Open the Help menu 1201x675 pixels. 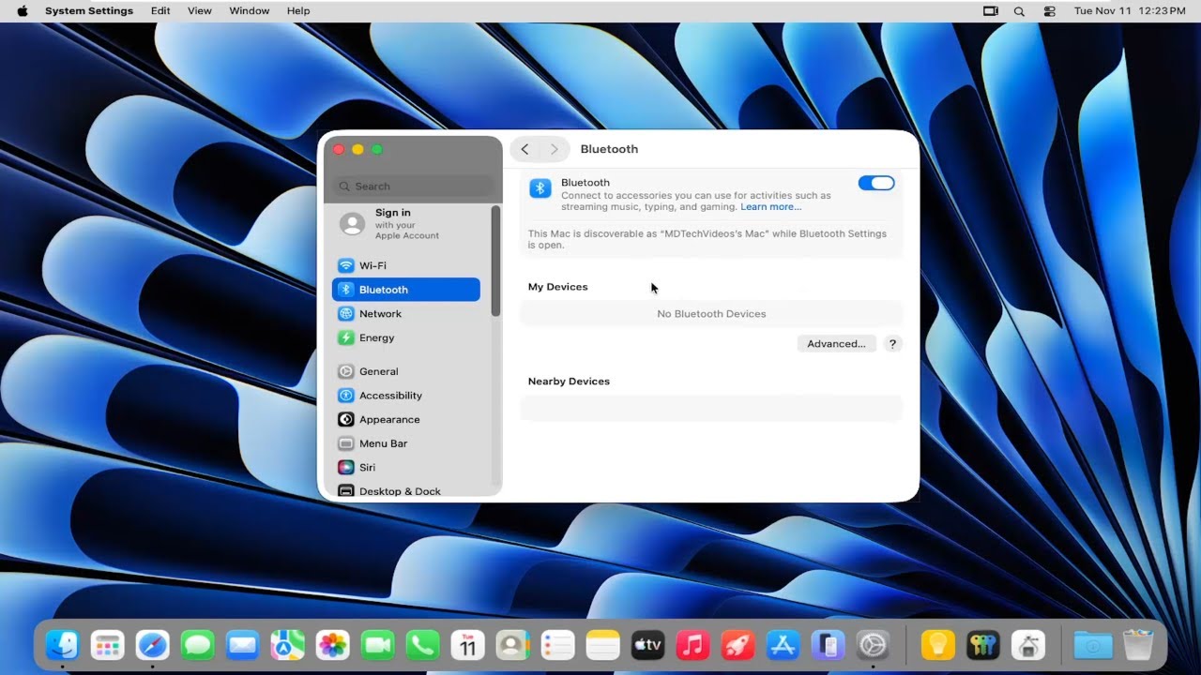tap(298, 11)
